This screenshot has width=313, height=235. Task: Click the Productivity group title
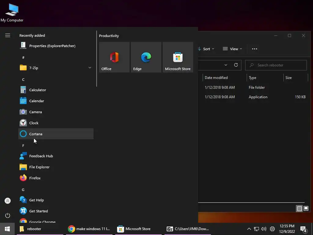pos(109,36)
